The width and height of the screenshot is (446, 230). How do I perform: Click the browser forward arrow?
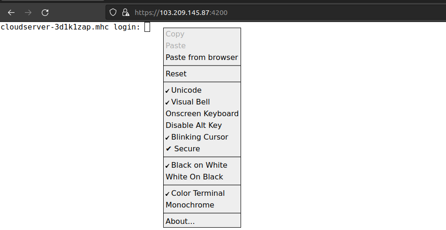point(28,13)
